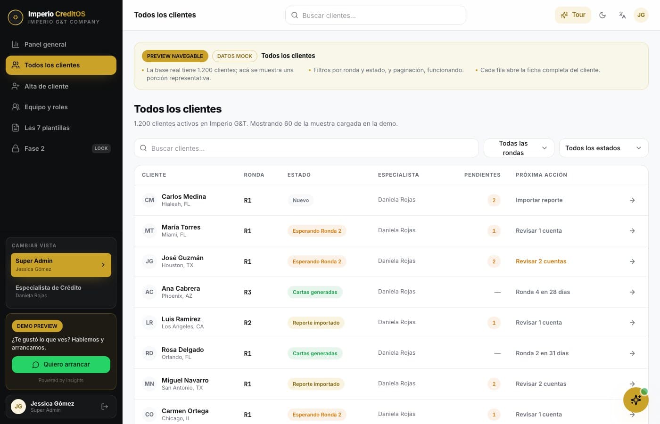The height and width of the screenshot is (424, 660).
Task: Open Luis Ramírez row arrow
Action: point(632,323)
